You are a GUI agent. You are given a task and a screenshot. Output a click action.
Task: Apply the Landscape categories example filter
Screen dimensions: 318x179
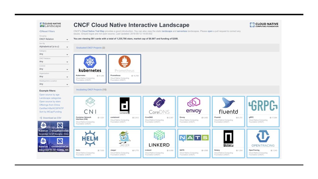(50, 98)
